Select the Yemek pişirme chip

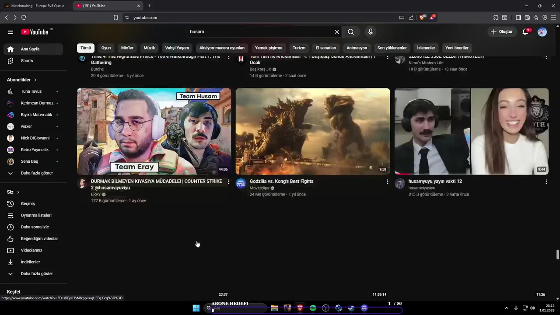269,48
